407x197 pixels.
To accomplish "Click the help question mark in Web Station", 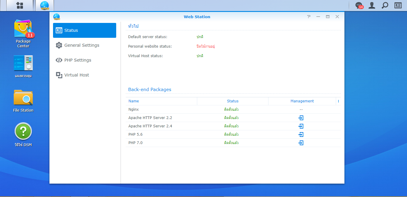I will pyautogui.click(x=309, y=17).
